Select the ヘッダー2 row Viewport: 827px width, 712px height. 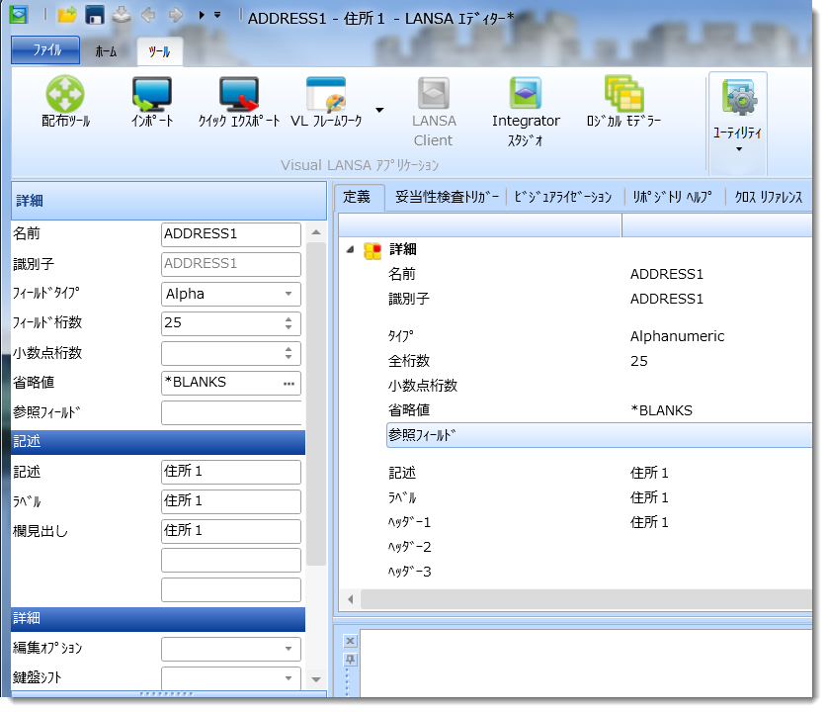click(x=600, y=547)
